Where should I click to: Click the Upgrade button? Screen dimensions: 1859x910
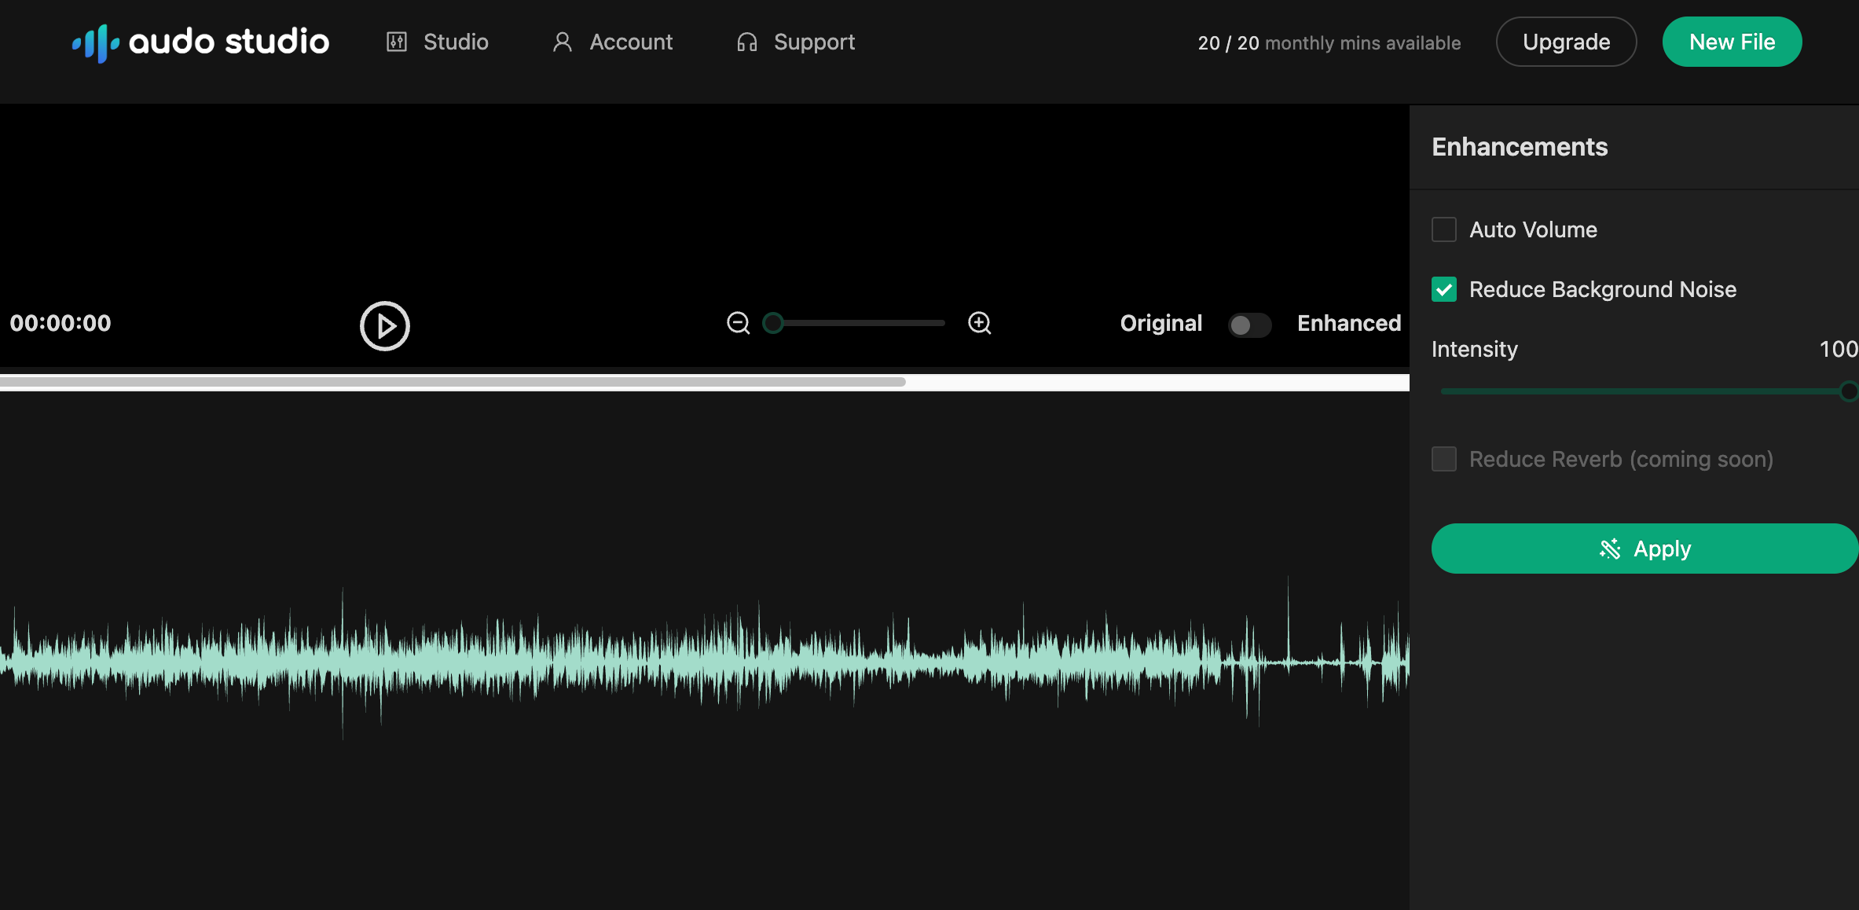[x=1565, y=42]
